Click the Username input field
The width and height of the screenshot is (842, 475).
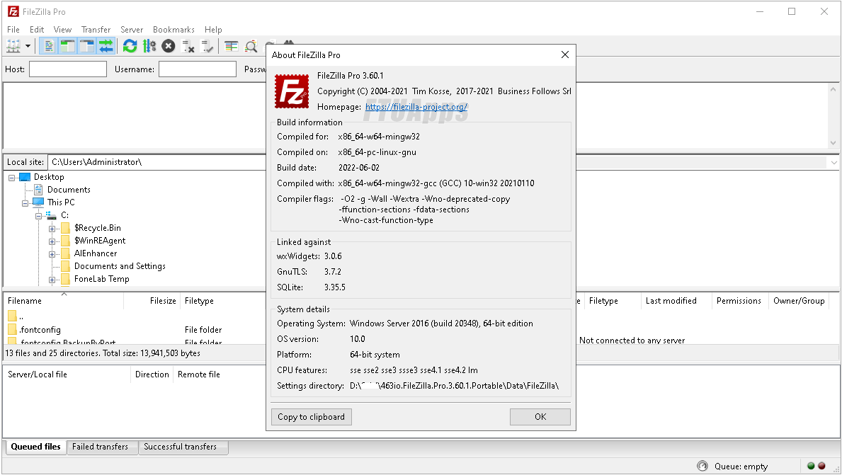click(x=198, y=69)
